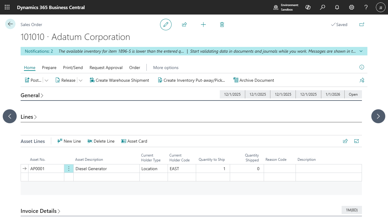Open the help question mark
388x218 pixels.
tap(366, 7)
